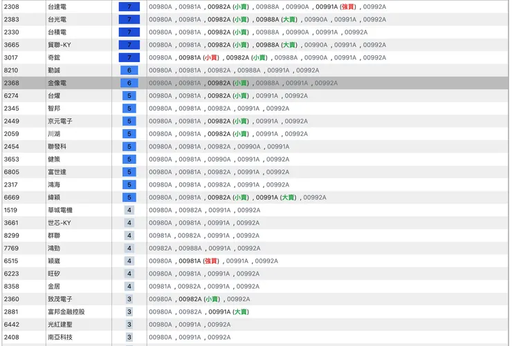Select stock code 2454
Image resolution: width=512 pixels, height=346 pixels.
(x=12, y=146)
